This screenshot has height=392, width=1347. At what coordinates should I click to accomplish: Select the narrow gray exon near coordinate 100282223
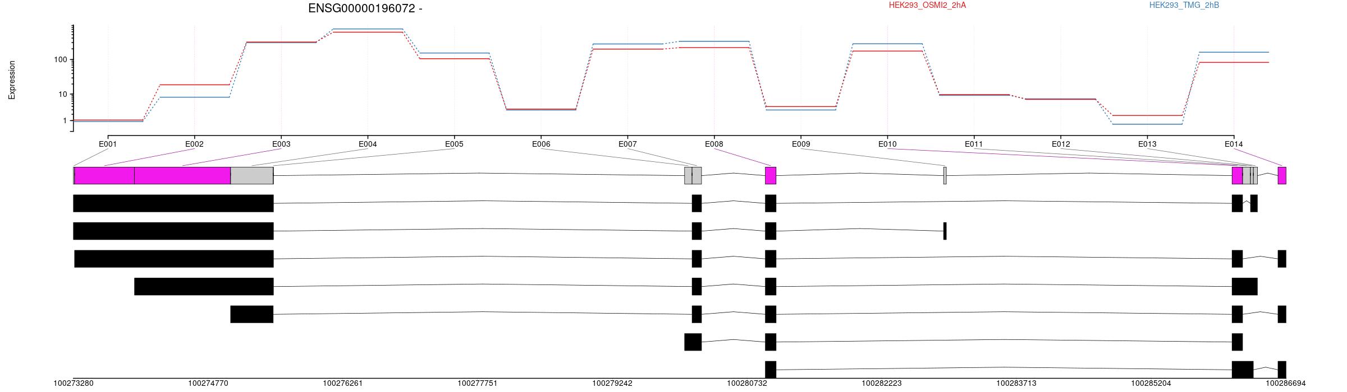945,175
